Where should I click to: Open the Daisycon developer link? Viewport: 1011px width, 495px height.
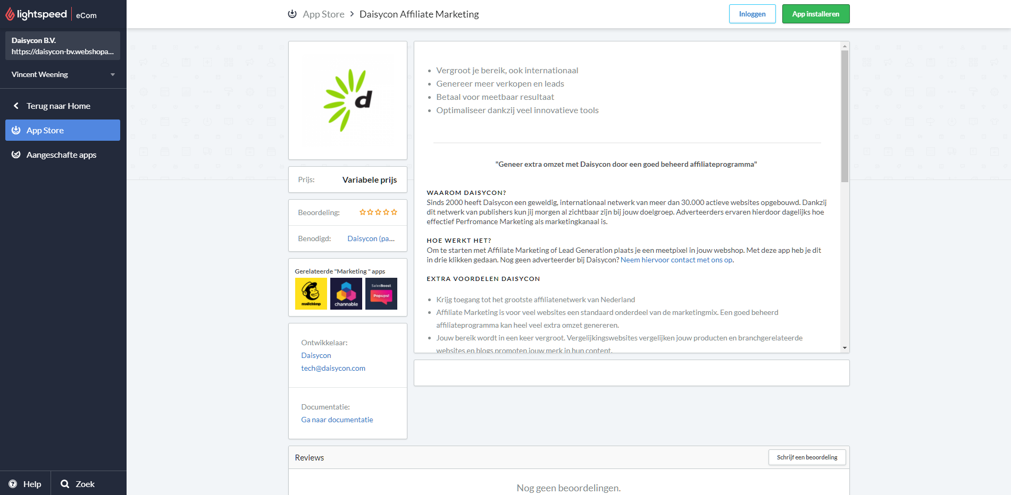click(316, 355)
